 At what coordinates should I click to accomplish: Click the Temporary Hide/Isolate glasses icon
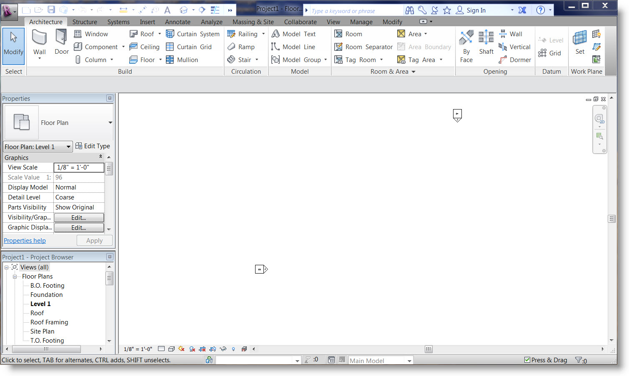(223, 349)
